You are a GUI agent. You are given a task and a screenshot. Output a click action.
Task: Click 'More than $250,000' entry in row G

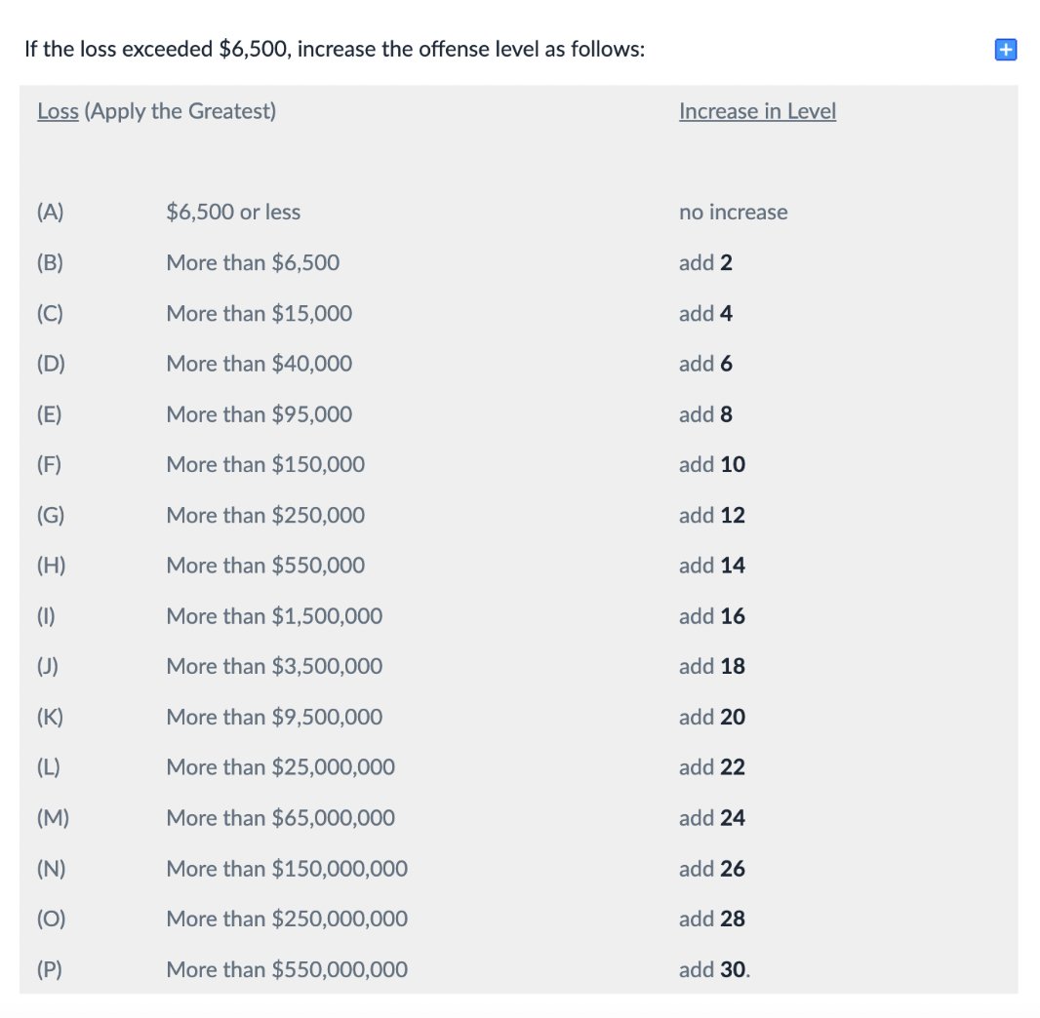point(265,515)
